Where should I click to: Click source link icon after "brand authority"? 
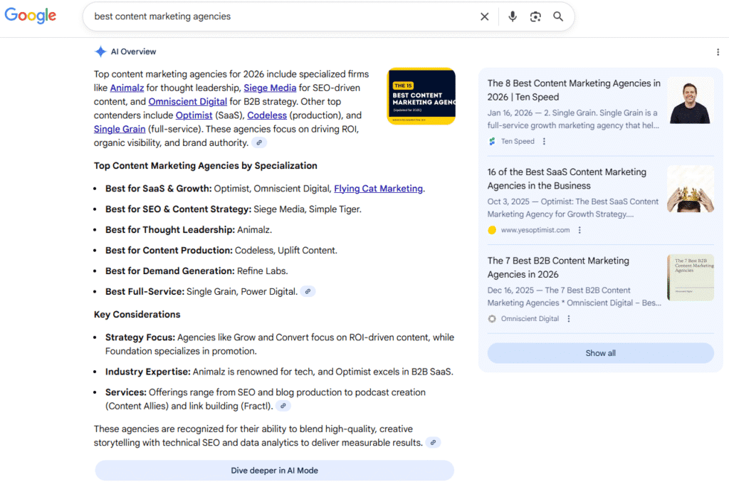(x=260, y=143)
